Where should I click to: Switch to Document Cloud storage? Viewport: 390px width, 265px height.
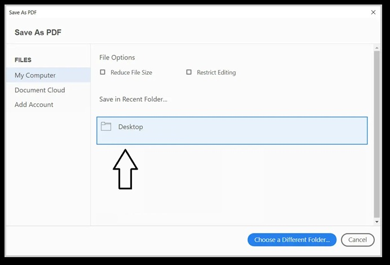[x=39, y=90]
